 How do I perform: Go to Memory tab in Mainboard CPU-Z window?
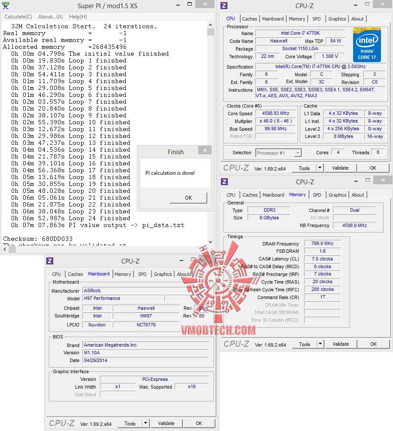[x=123, y=274]
